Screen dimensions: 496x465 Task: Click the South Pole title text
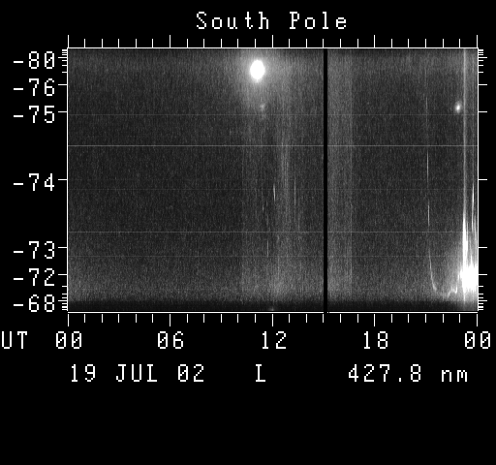pyautogui.click(x=271, y=20)
